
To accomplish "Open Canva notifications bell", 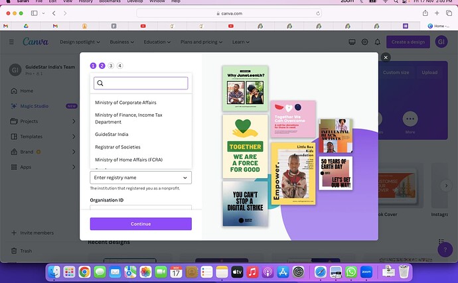I will pos(378,42).
